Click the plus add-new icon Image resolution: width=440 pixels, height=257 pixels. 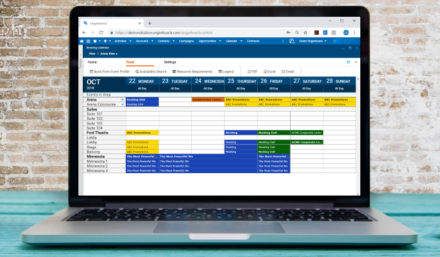(105, 41)
